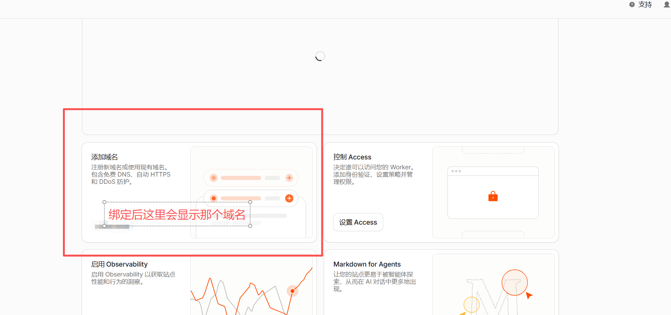The height and width of the screenshot is (315, 671).
Task: Click the 设置 Access button
Action: 358,222
